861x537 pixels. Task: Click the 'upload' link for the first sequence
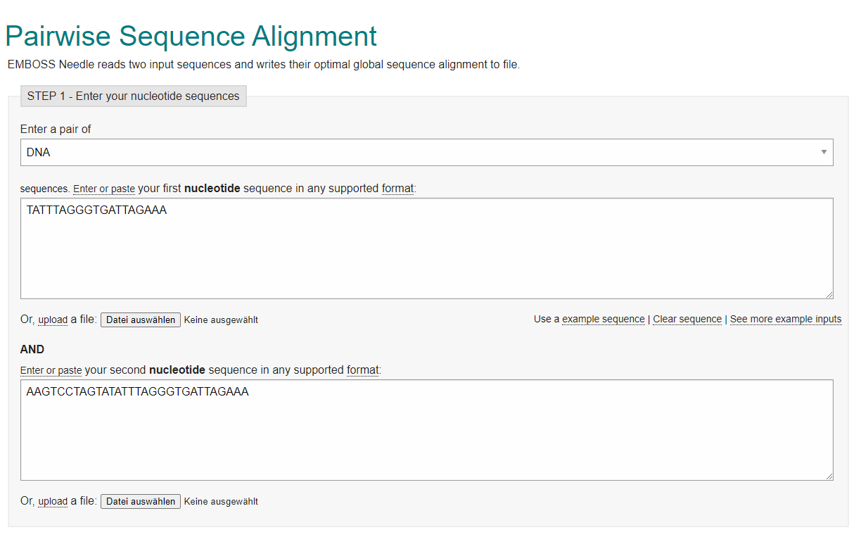click(x=53, y=320)
